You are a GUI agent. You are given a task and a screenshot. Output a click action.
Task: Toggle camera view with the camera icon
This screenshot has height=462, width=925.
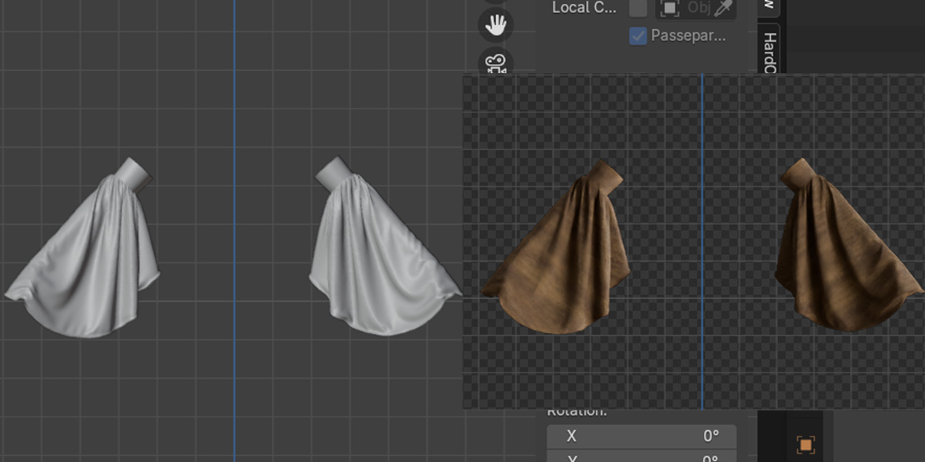[x=495, y=62]
